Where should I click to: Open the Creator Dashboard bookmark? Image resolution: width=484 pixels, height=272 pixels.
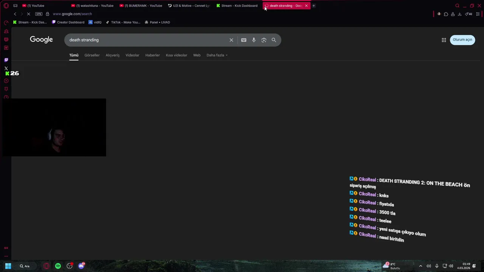pyautogui.click(x=68, y=22)
